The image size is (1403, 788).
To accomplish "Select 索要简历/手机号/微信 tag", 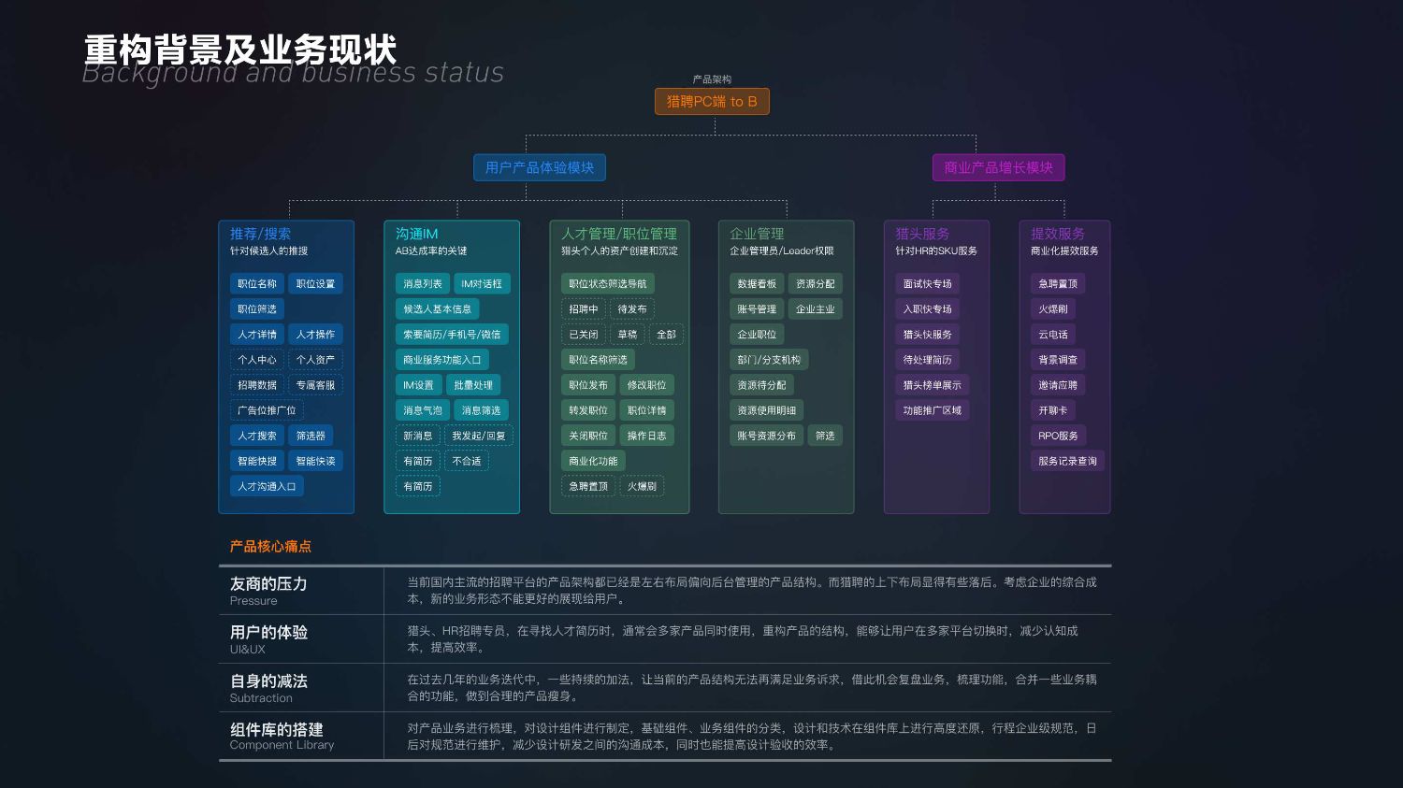I will (452, 335).
